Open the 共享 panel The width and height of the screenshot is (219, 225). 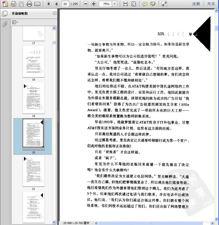[x=211, y=4]
